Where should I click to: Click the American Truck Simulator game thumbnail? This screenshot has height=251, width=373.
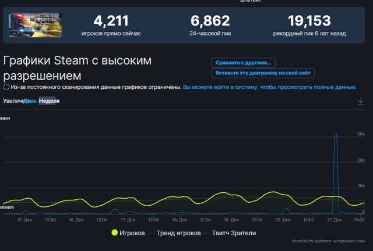click(x=35, y=25)
